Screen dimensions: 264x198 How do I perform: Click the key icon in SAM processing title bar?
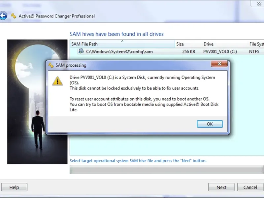(51, 65)
